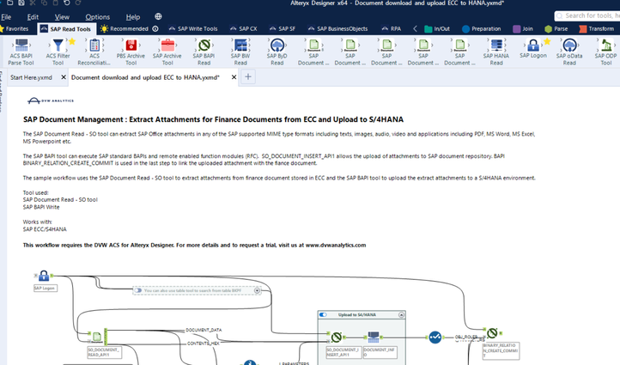
Task: Open the globe language menu icon
Action: [x=158, y=16]
